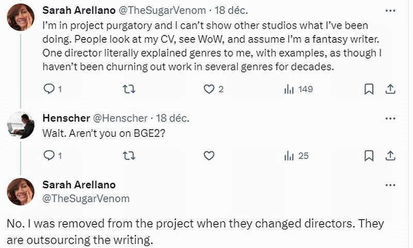Open more options on the final reply

click(x=390, y=185)
